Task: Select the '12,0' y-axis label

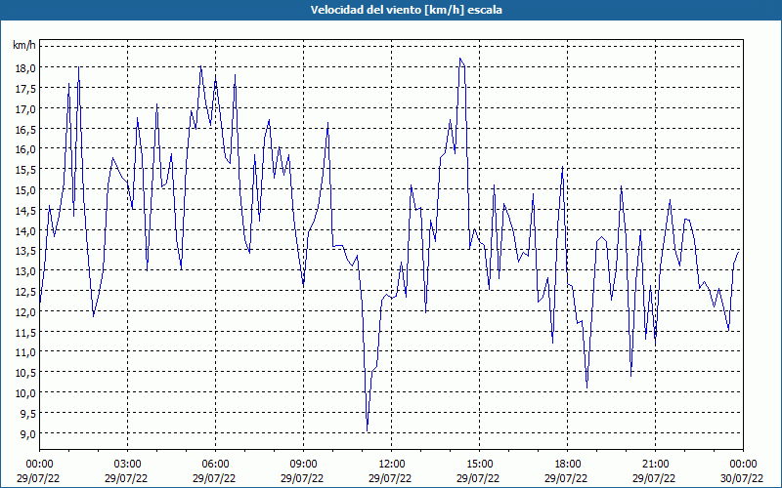Action: 25,311
